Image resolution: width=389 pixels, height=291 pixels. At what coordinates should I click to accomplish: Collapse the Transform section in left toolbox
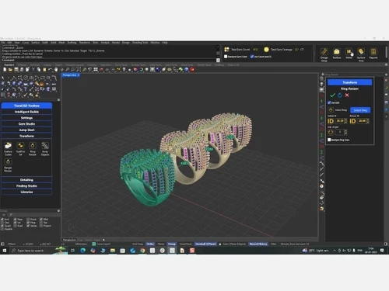click(x=26, y=136)
